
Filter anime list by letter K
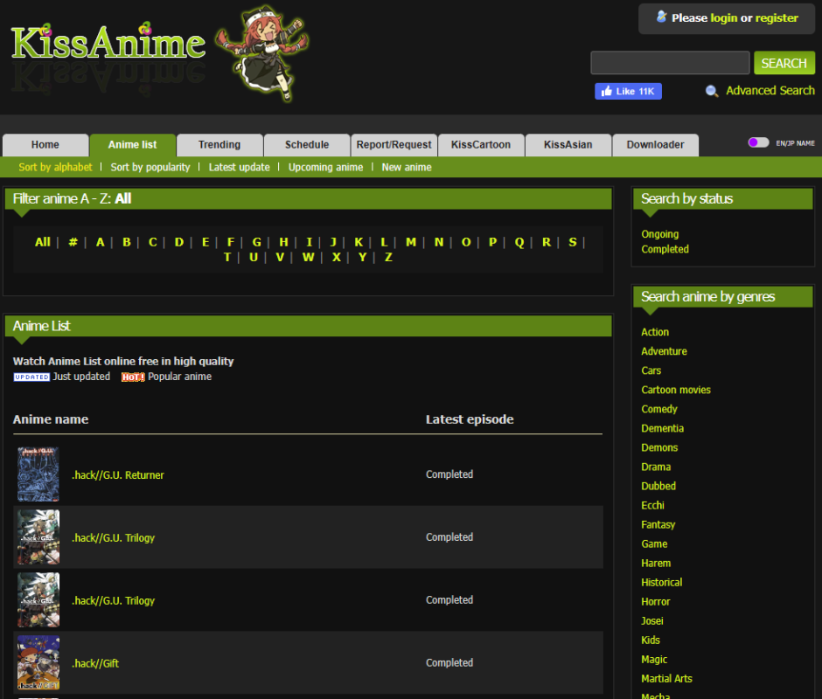[359, 242]
